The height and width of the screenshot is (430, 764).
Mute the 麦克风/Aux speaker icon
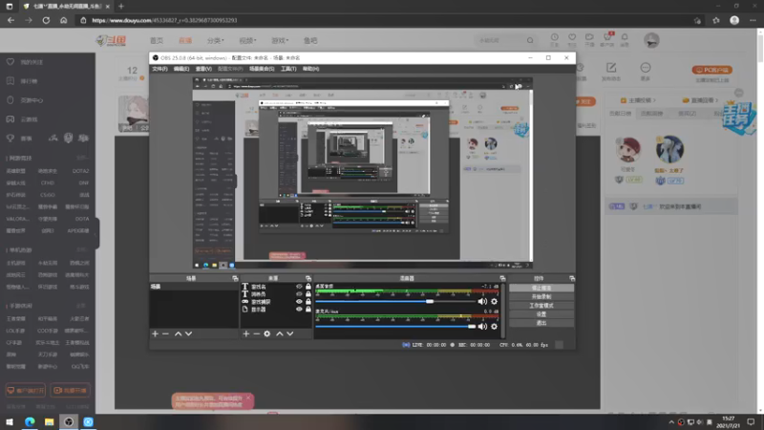(482, 326)
